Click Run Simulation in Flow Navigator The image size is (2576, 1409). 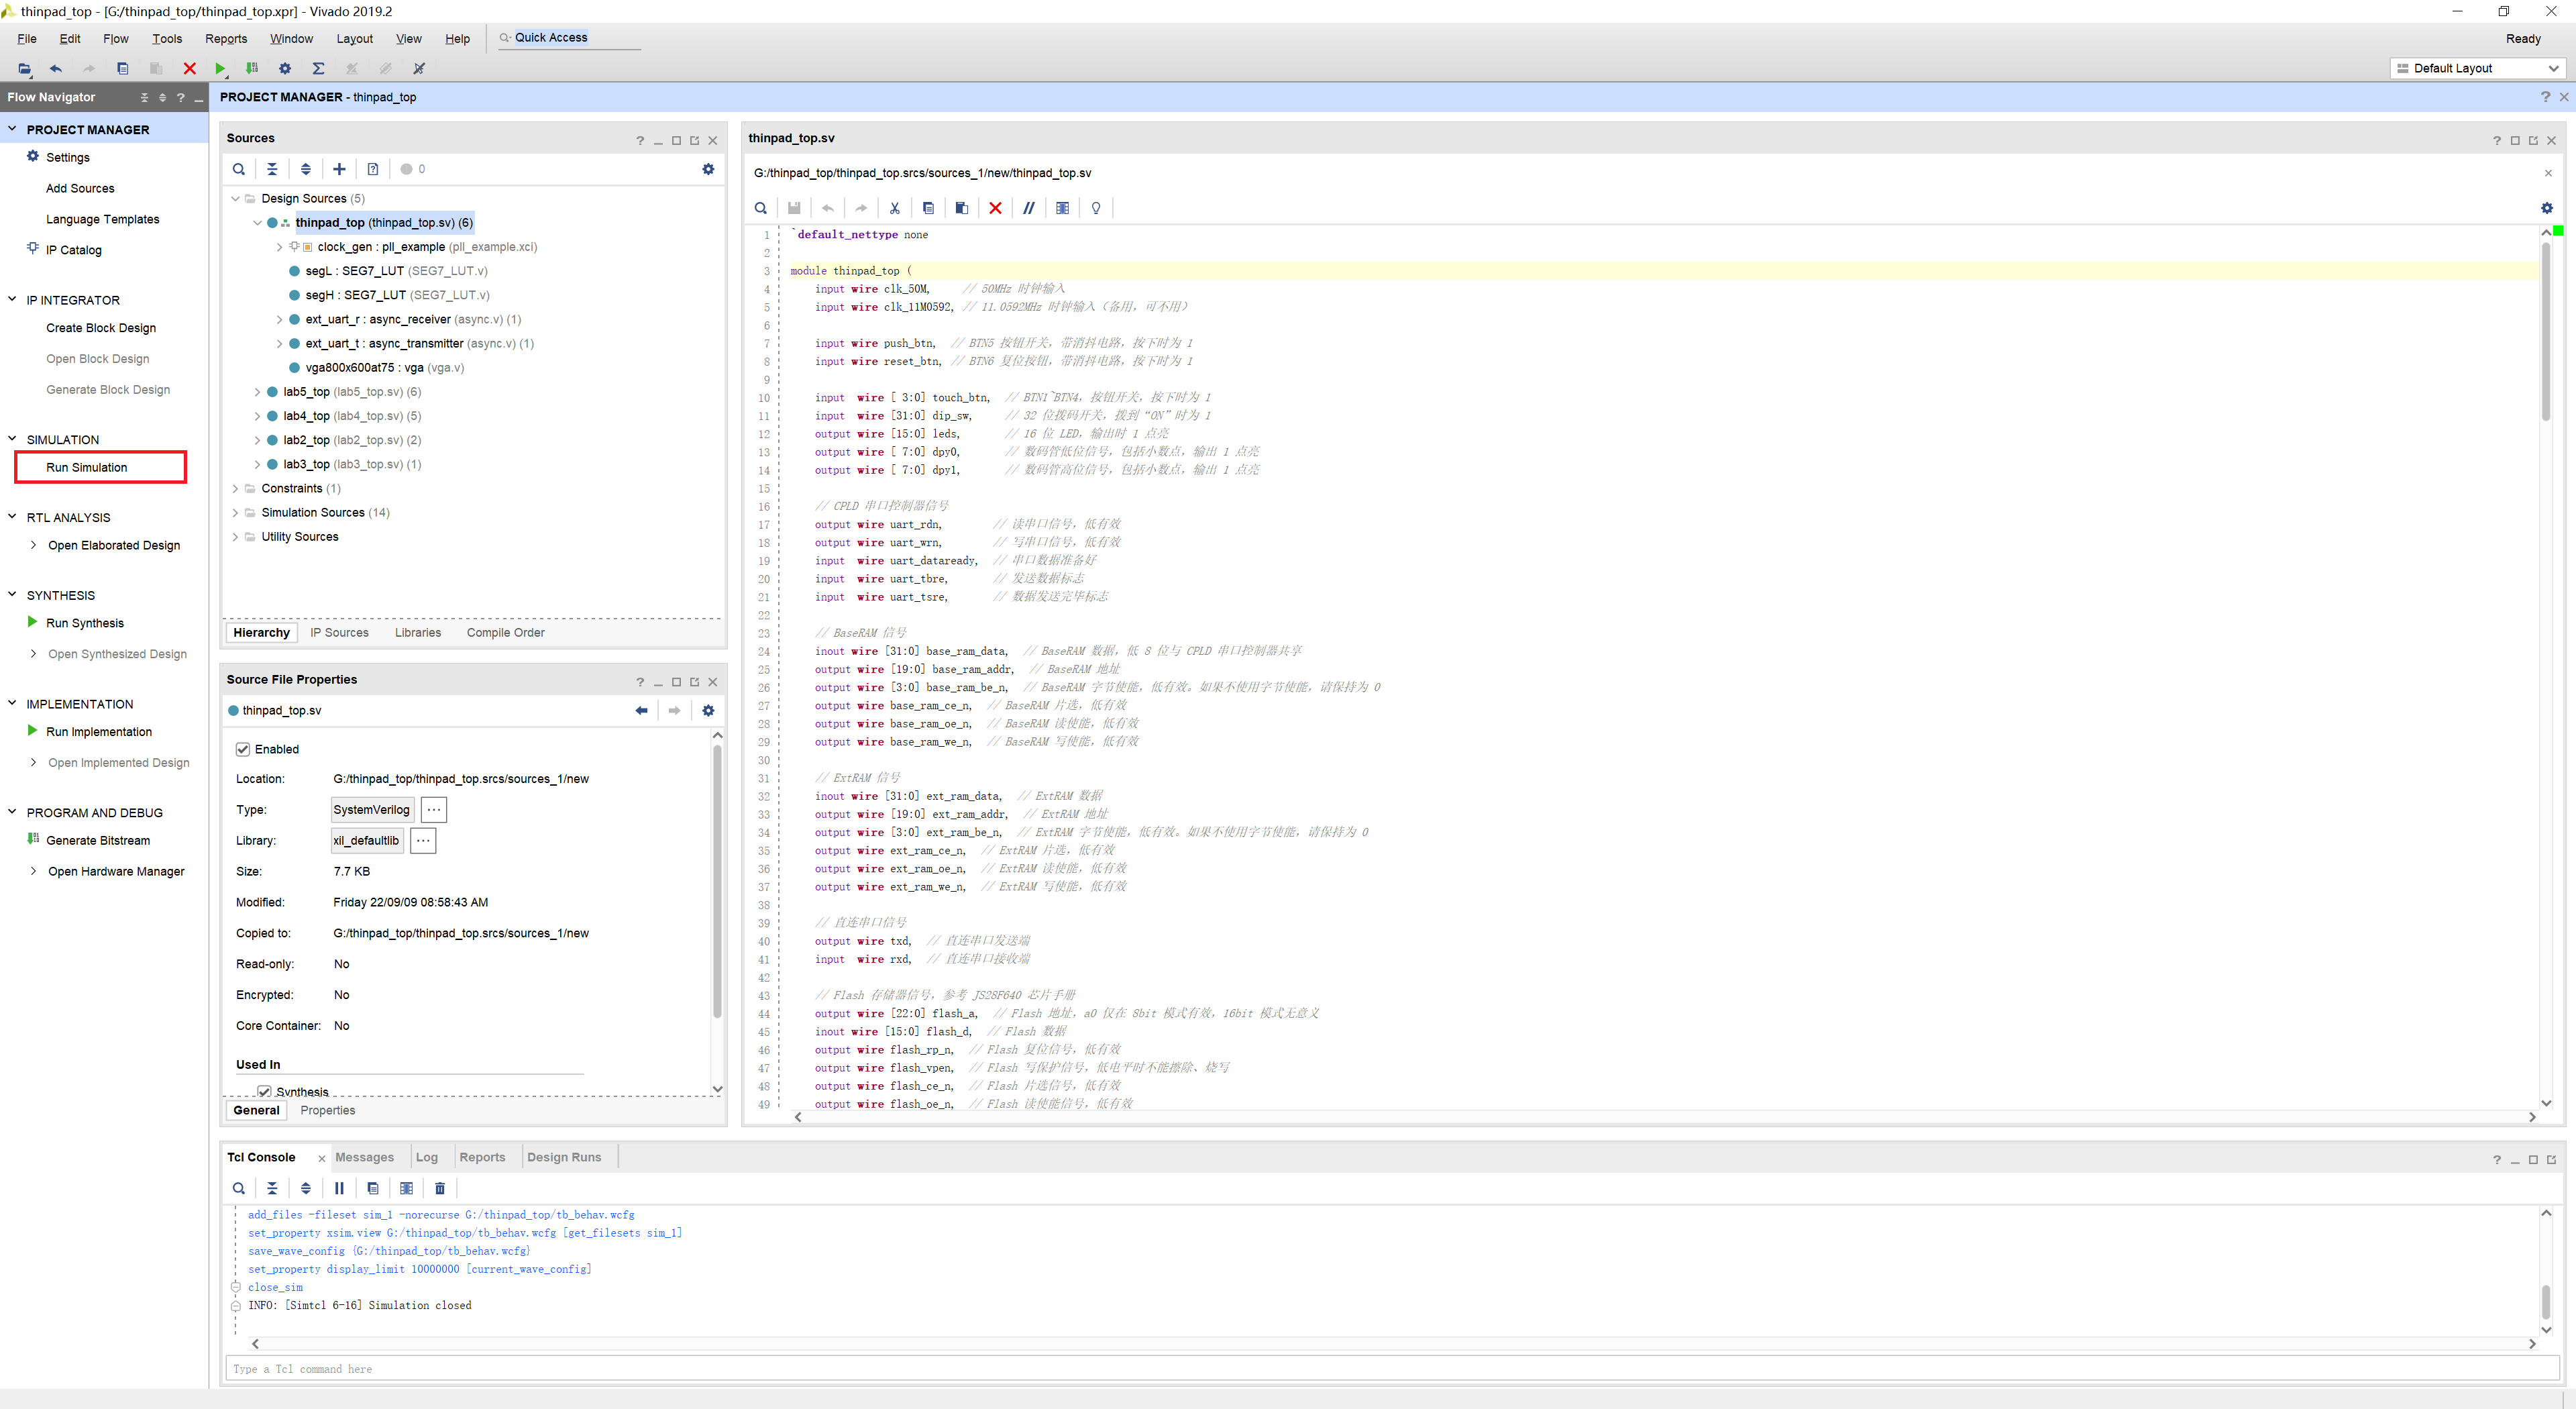click(87, 467)
